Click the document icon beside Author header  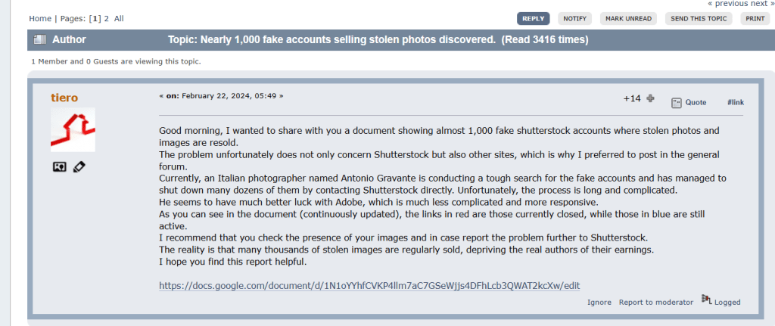tap(39, 39)
